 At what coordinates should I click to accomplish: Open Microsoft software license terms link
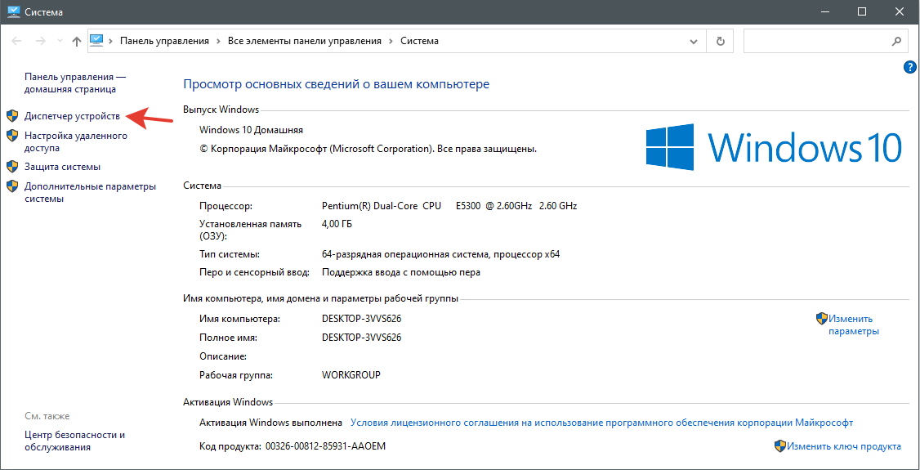click(601, 422)
